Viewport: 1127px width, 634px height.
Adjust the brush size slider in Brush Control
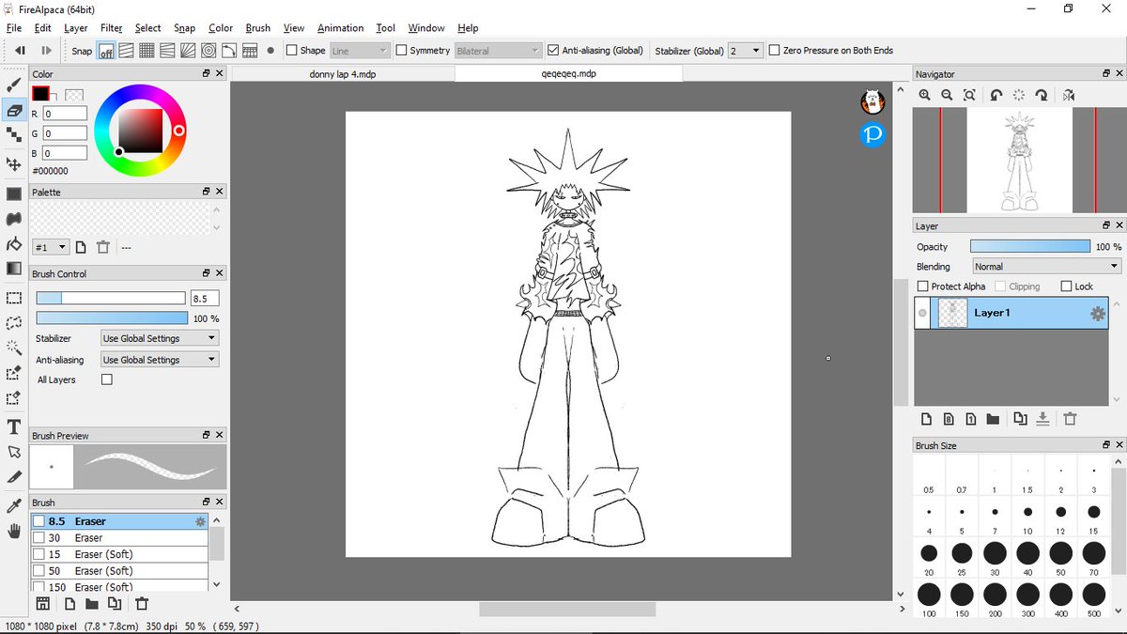coord(111,298)
